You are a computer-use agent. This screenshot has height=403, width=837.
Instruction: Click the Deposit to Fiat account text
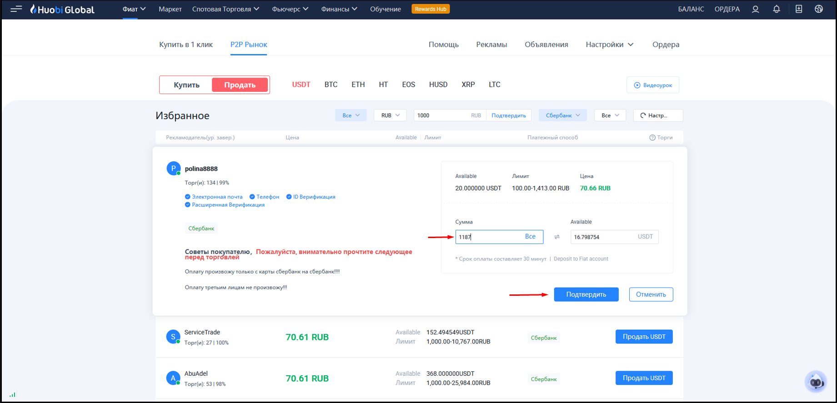click(581, 259)
